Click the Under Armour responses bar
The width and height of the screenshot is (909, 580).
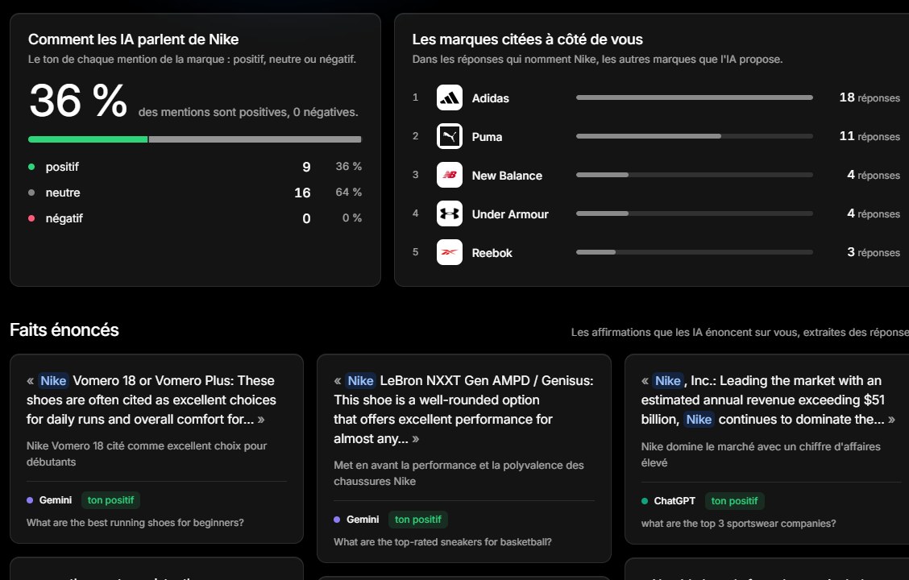[x=695, y=213]
